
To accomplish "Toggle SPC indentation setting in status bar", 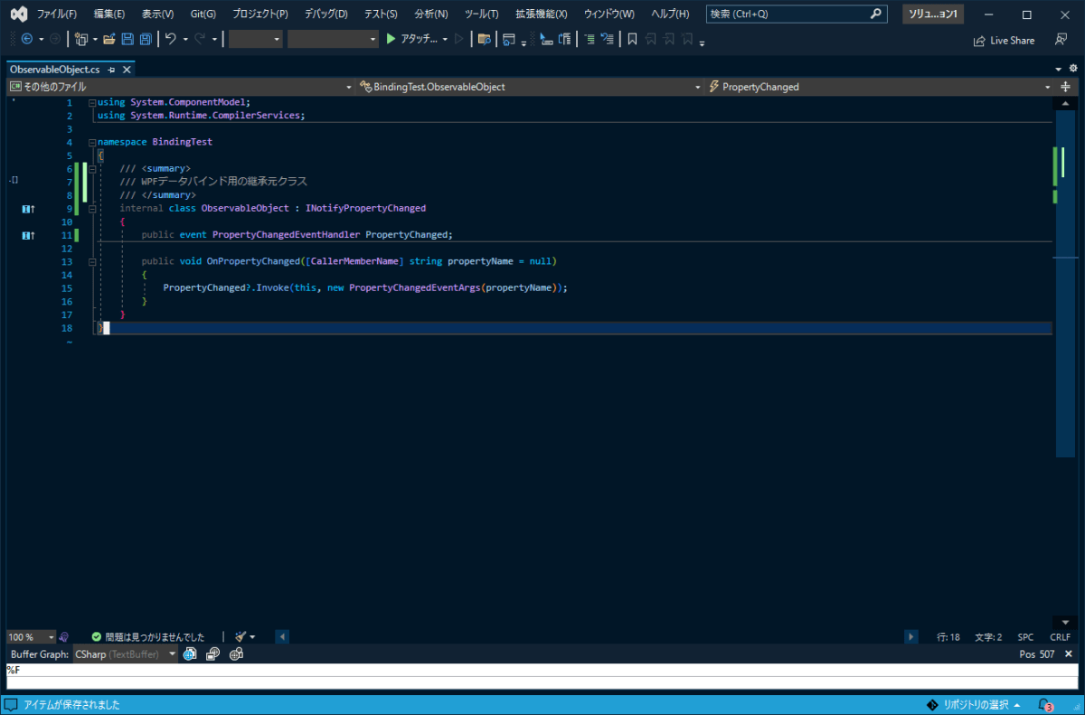I will coord(1025,637).
